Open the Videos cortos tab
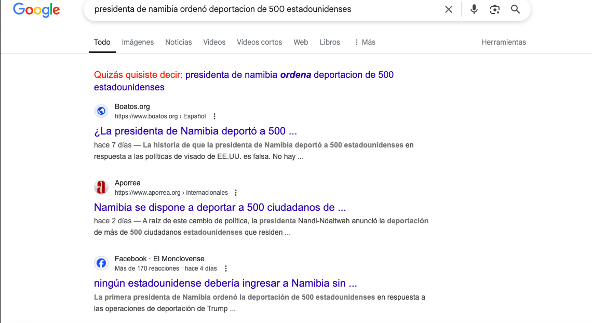 click(x=259, y=42)
